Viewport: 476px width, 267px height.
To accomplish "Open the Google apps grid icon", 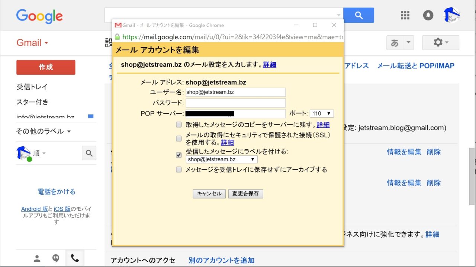I will [x=405, y=15].
